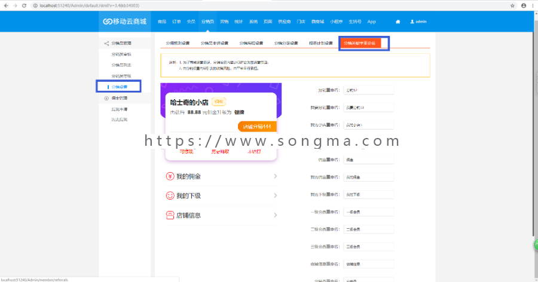Screen dimensions: 538x282
Task: Select the orange 分销关键字重命名 tab
Action: point(360,43)
